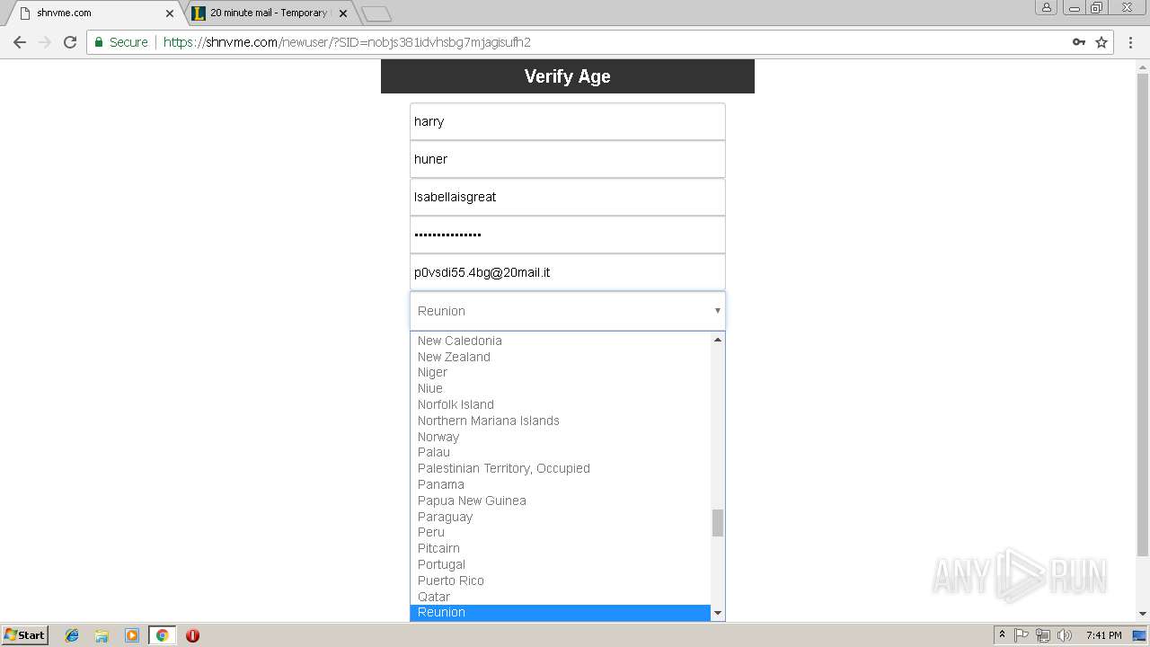The image size is (1150, 647).
Task: Click the page scrollbar down arrow
Action: click(x=1143, y=614)
